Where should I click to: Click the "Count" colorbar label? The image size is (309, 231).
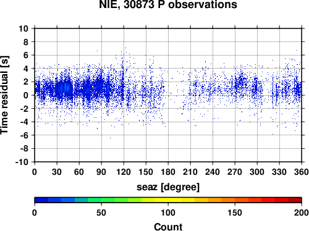click(168, 227)
